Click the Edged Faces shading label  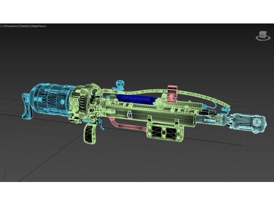click(x=38, y=26)
